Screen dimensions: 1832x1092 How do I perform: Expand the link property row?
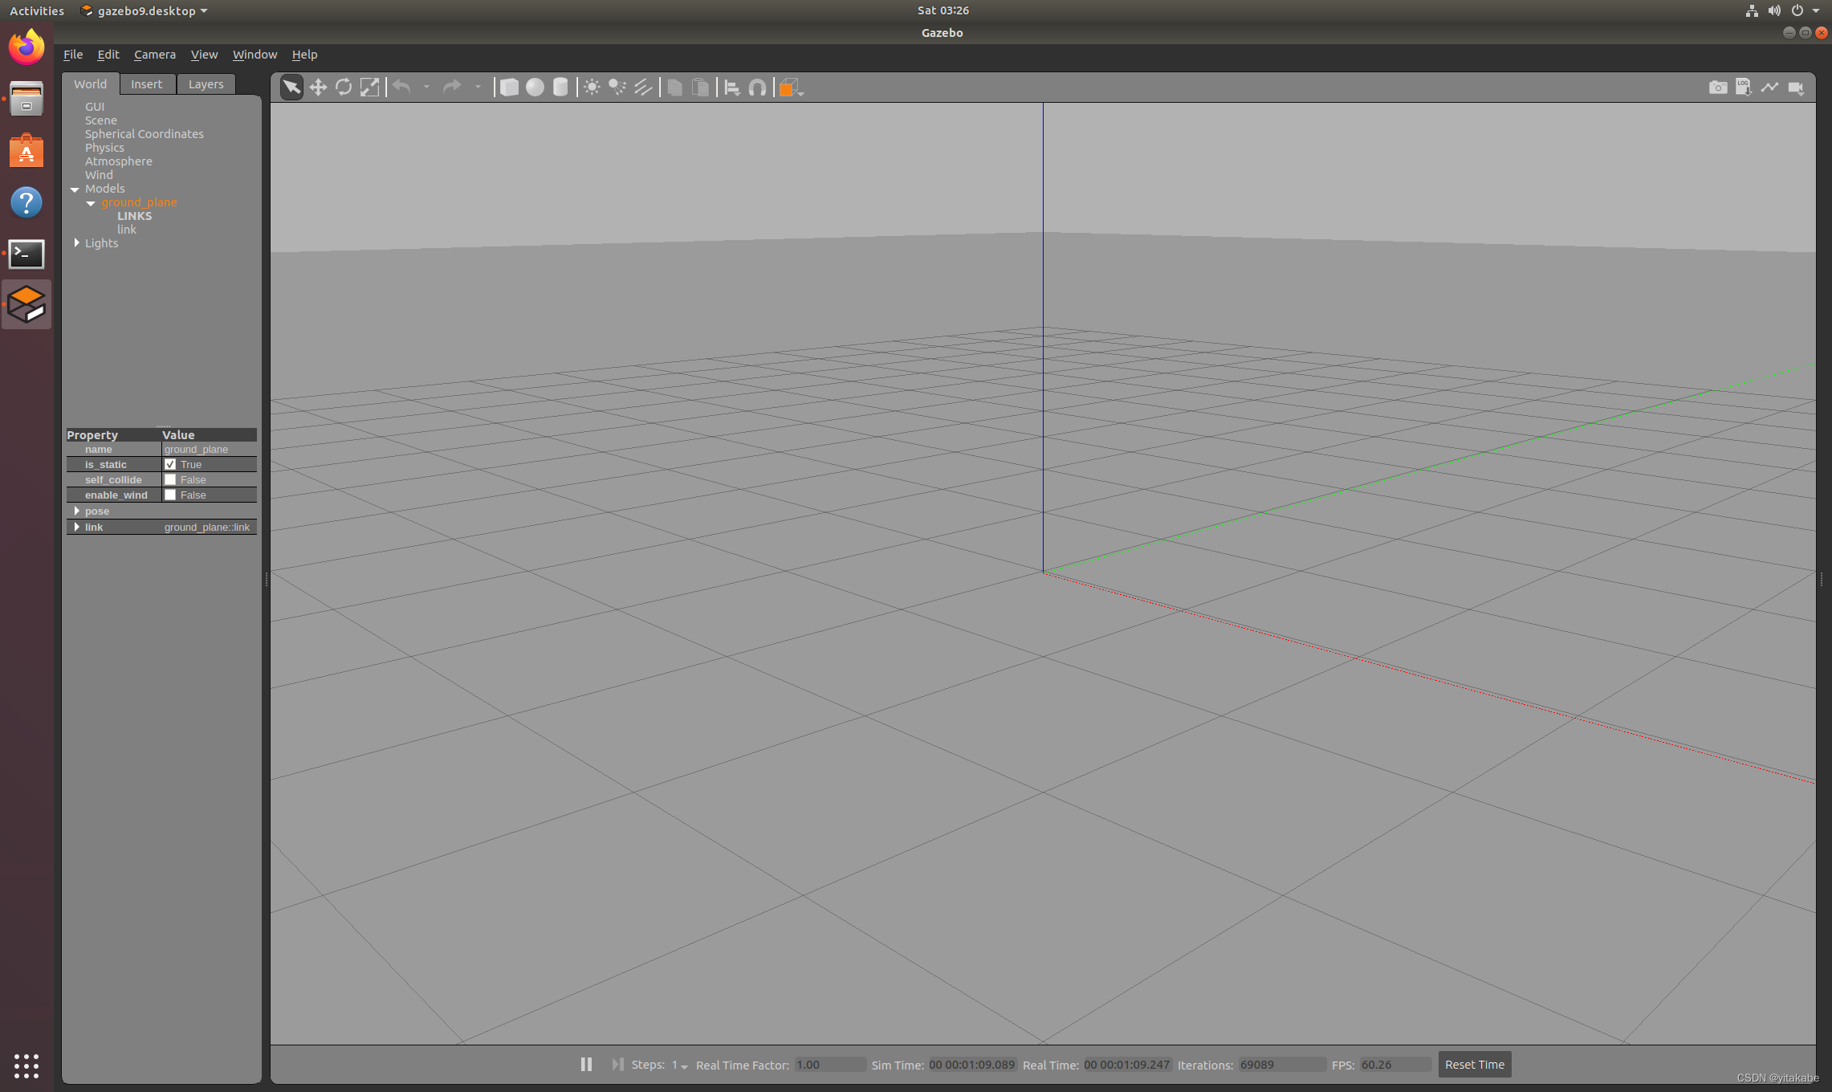click(76, 527)
